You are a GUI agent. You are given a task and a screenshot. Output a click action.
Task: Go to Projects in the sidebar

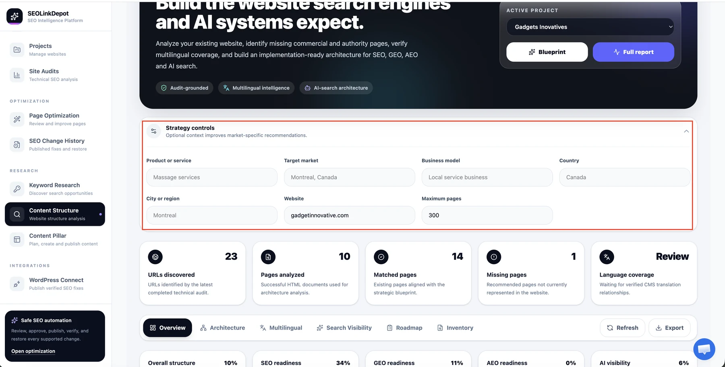(56, 49)
